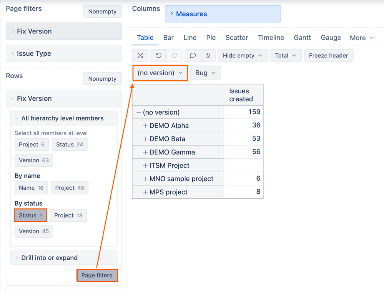Switch to the Table tab
Screen dimensions: 384x294
pyautogui.click(x=145, y=38)
